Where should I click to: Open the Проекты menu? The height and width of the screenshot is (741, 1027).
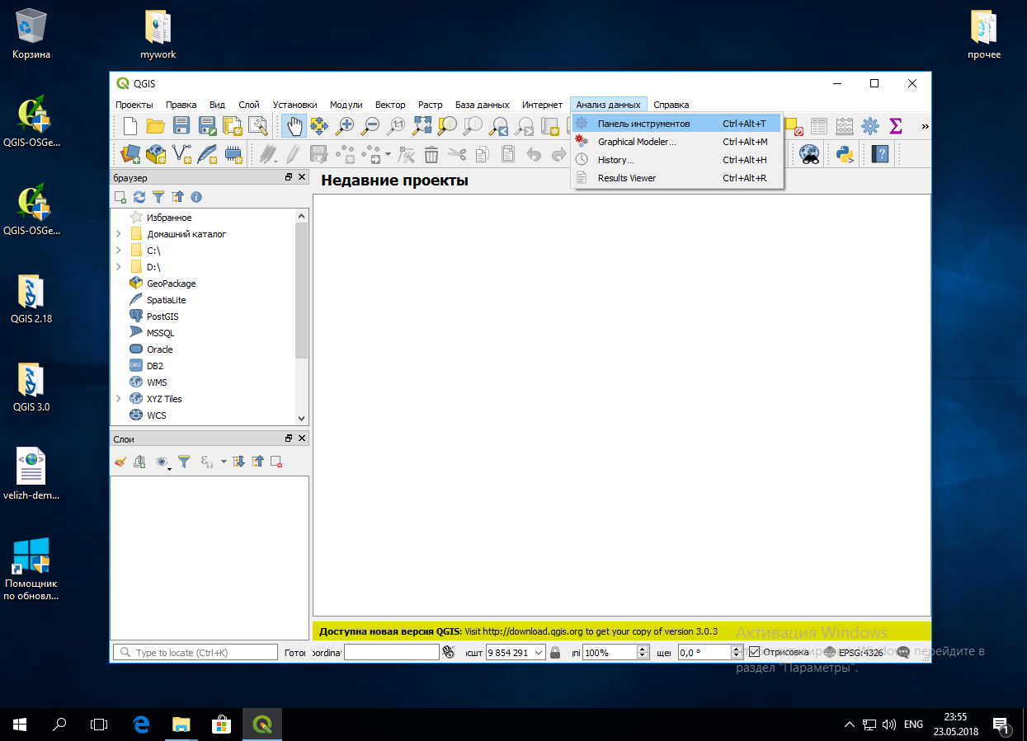coord(134,105)
